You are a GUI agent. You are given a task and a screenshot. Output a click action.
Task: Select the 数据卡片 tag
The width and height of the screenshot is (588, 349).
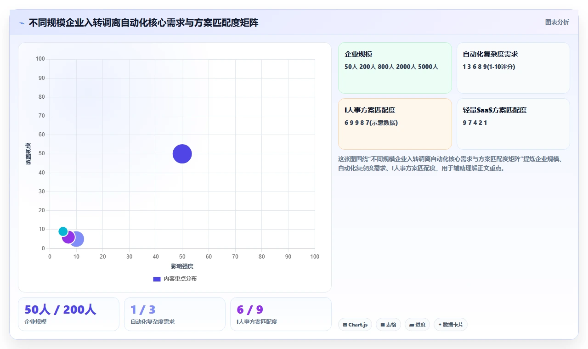pyautogui.click(x=451, y=325)
